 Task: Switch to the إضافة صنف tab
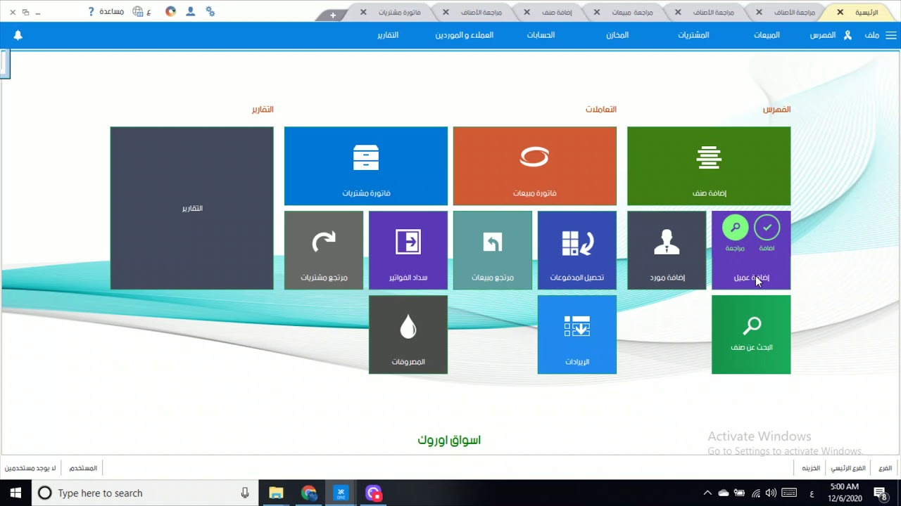coord(557,13)
